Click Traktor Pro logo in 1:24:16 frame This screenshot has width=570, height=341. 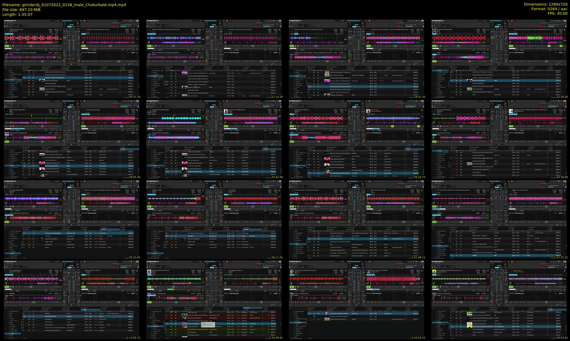[295, 262]
